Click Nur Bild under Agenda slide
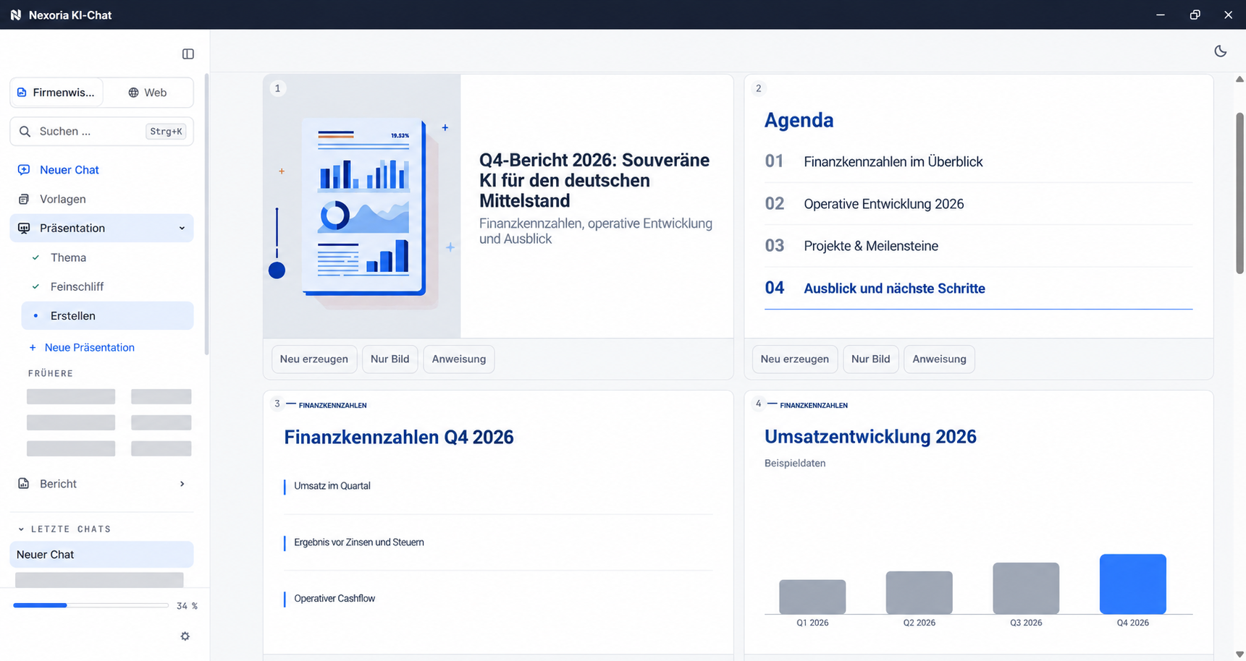The height and width of the screenshot is (661, 1246). (x=871, y=359)
